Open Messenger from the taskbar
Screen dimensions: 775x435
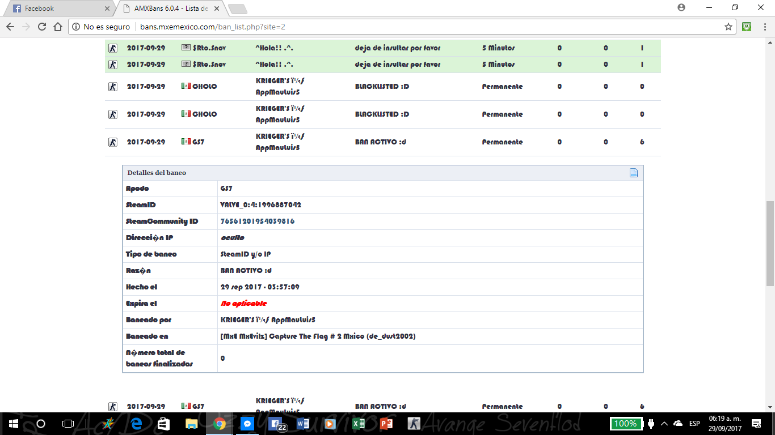(x=247, y=423)
